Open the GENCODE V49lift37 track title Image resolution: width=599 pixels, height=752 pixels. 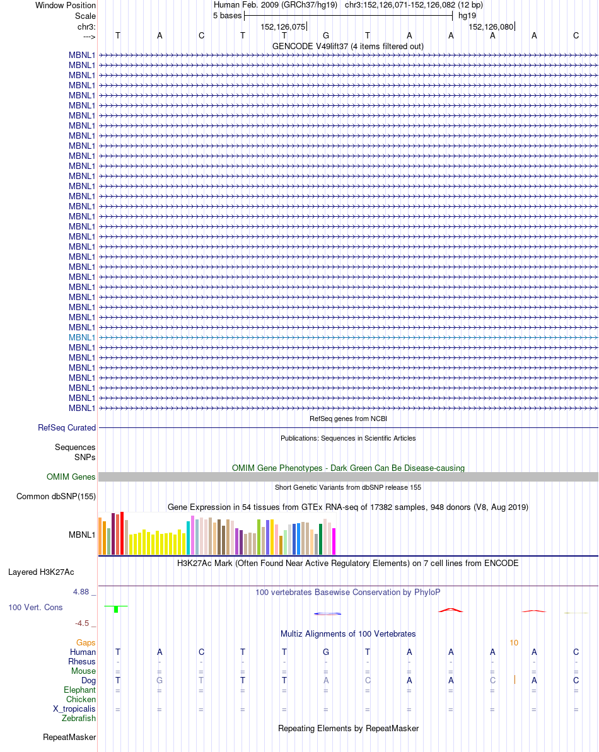[x=347, y=47]
